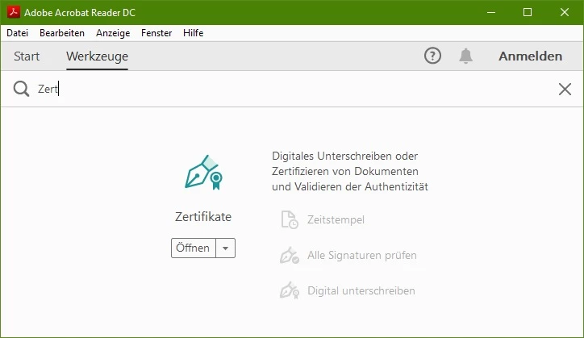Select Alle Signaturen prüfen
Viewport: 584px width, 338px height.
(361, 255)
